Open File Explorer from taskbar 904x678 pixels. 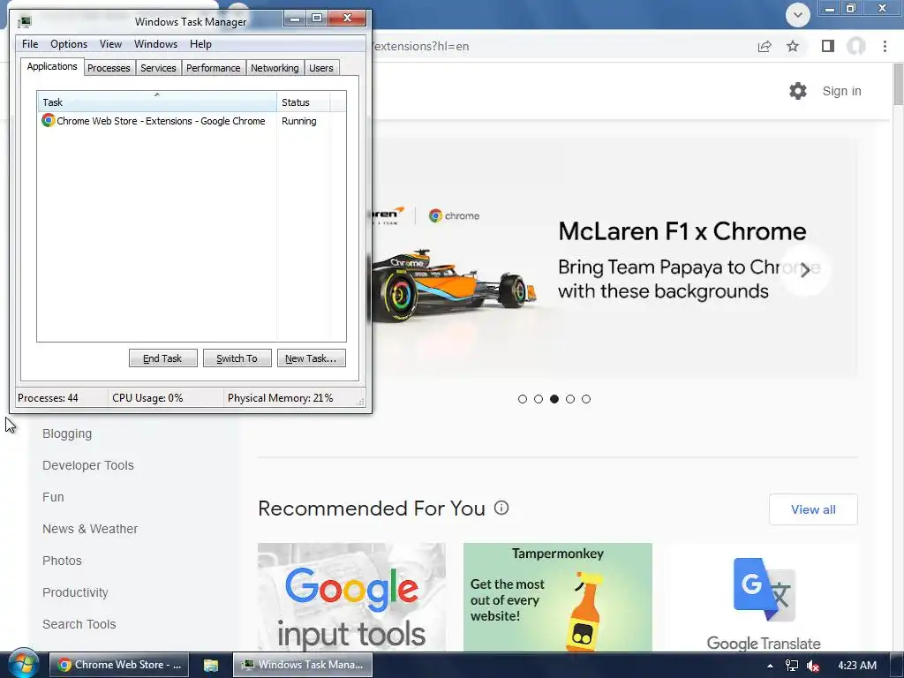(211, 665)
